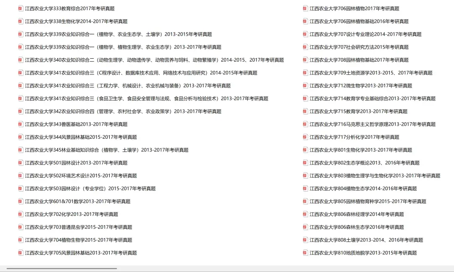This screenshot has width=454, height=272.
Task: Click the PDF icon beside 502环境艺术设计
Action: click(x=20, y=176)
